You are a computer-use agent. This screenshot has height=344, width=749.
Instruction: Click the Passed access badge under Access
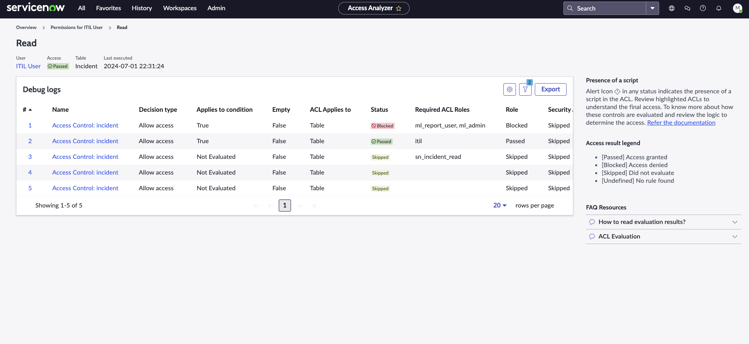[58, 66]
